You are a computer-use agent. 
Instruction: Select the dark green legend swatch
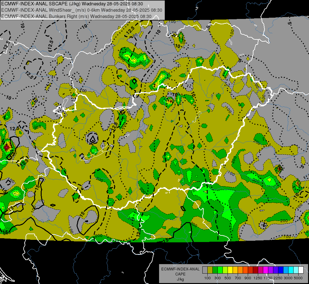tap(215, 270)
